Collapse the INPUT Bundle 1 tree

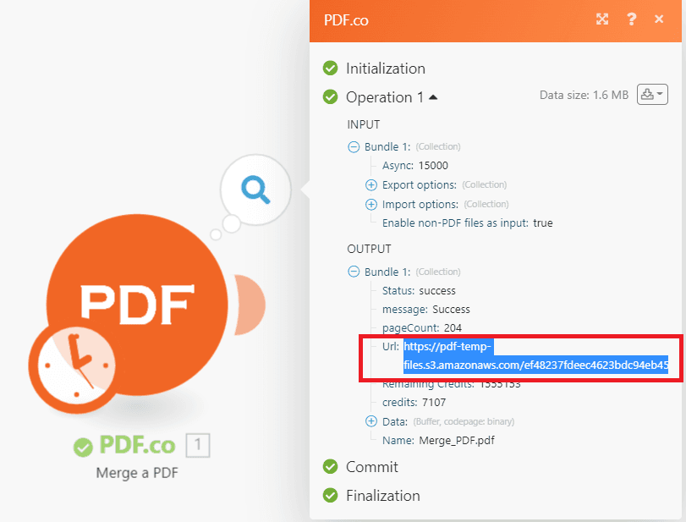[x=354, y=147]
